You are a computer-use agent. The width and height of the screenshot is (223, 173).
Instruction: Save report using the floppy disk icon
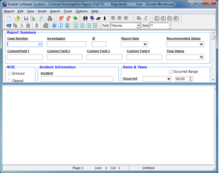(26, 18)
